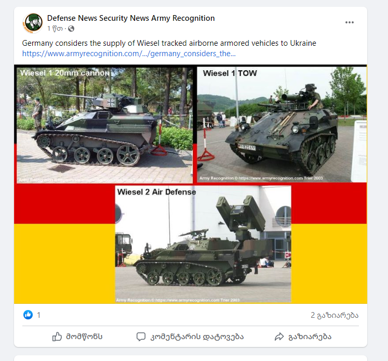Click the red area of post image
This screenshot has width=388, height=361.
64,204
